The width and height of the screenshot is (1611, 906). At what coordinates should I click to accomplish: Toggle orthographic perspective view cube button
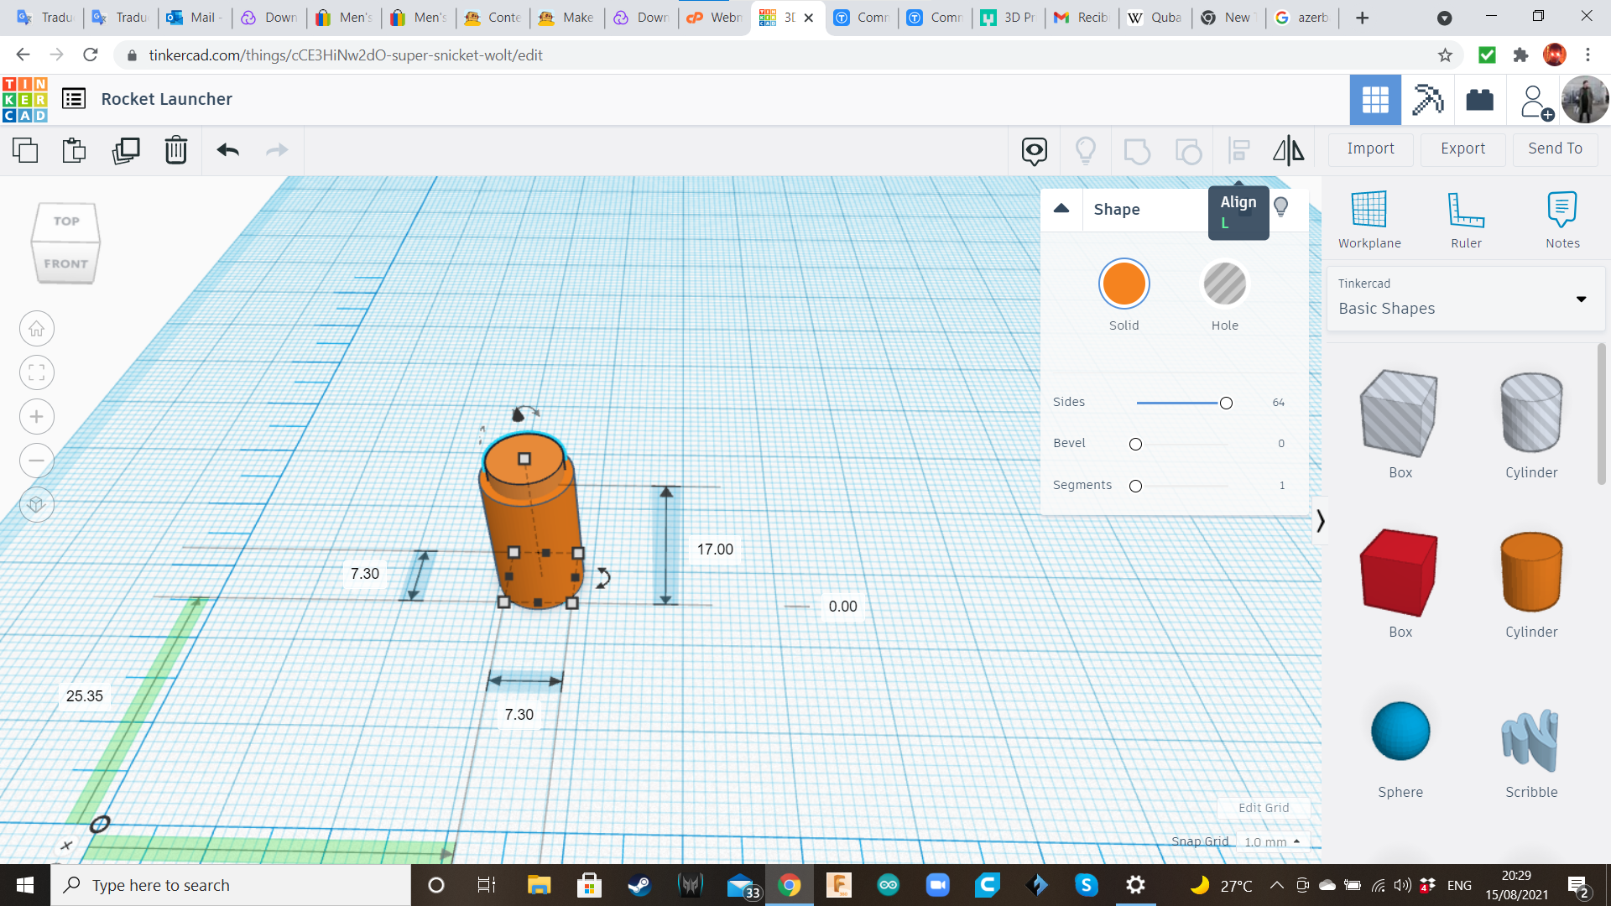click(x=37, y=505)
